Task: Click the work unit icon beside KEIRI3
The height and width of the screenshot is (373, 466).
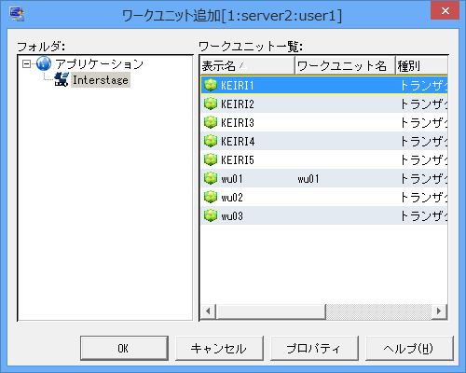Action: pos(211,122)
